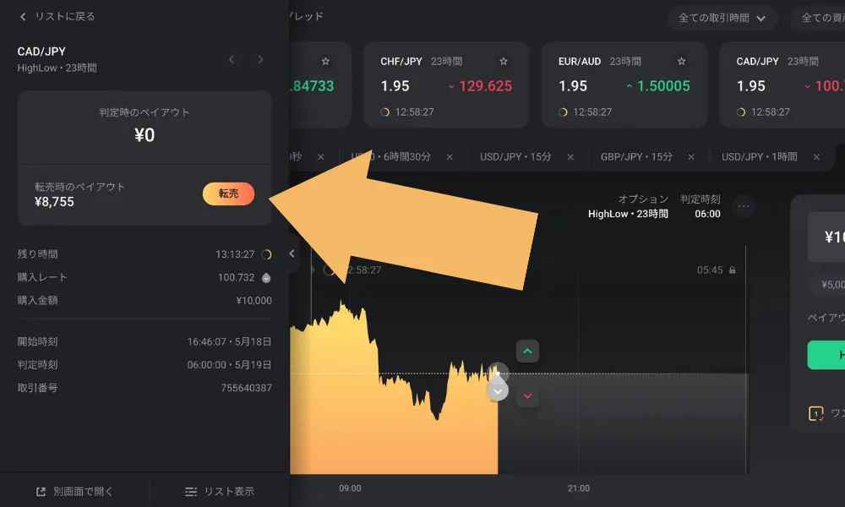Switch to the GBP/JPY・15分 tab

[636, 157]
